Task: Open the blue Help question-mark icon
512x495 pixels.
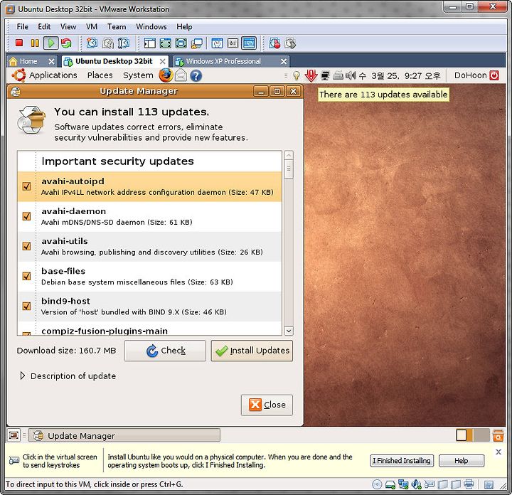Action: click(196, 76)
